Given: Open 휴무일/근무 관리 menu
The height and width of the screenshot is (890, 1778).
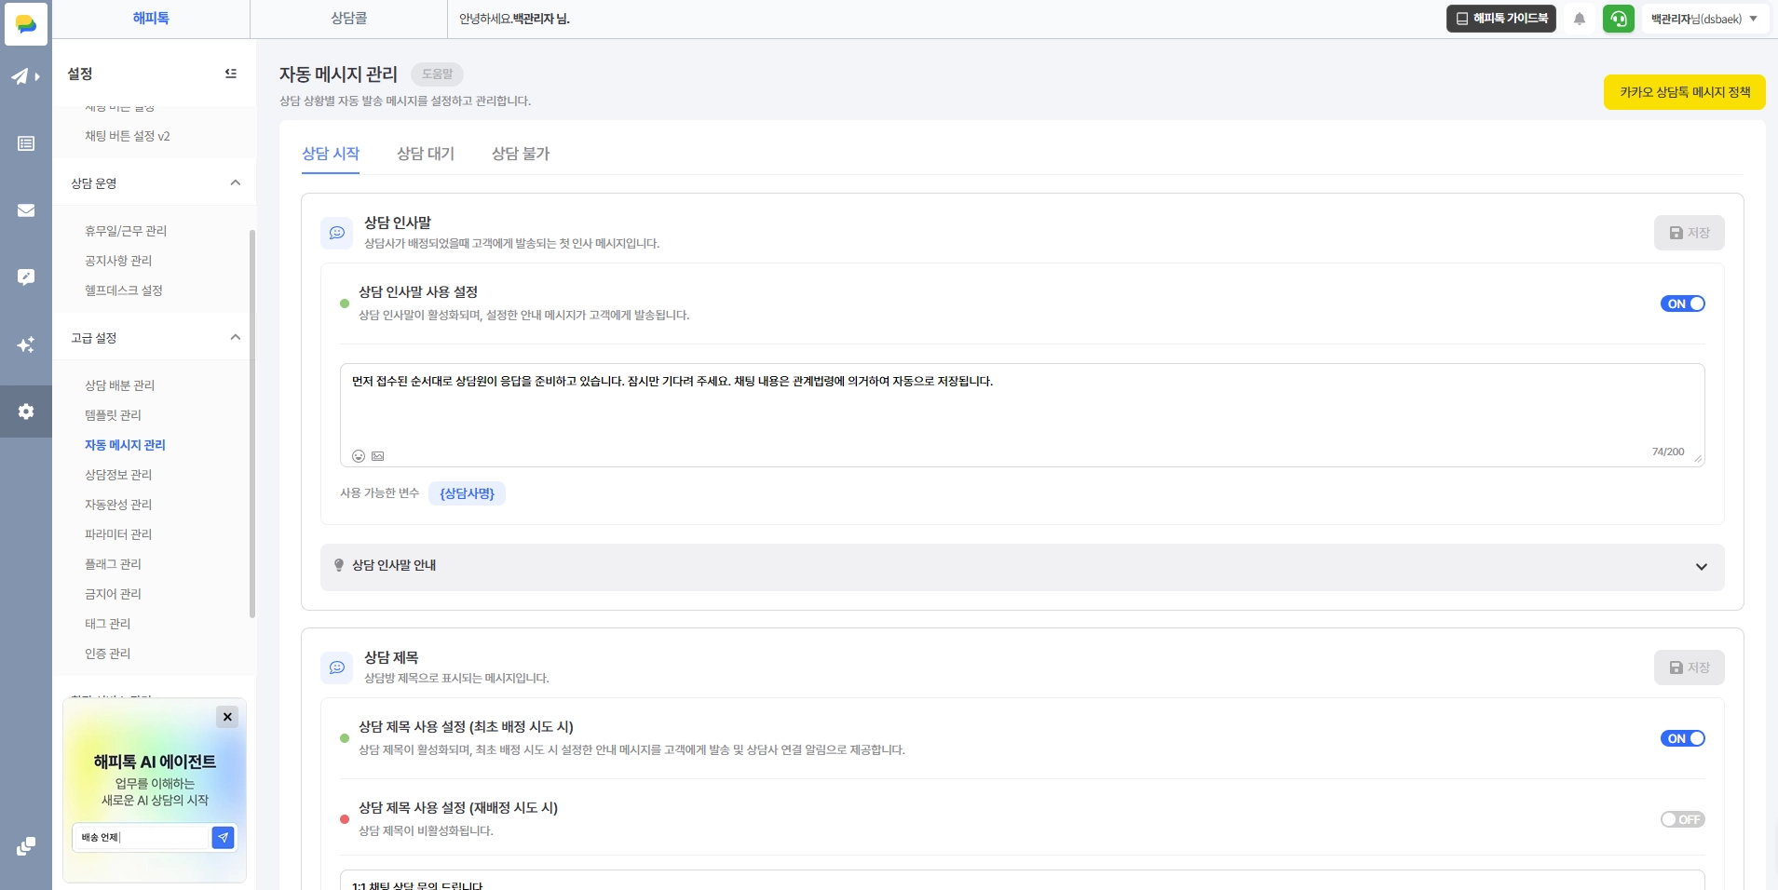Looking at the screenshot, I should click(x=126, y=231).
